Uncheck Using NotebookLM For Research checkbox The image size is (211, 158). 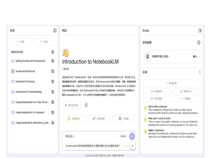coord(53,112)
